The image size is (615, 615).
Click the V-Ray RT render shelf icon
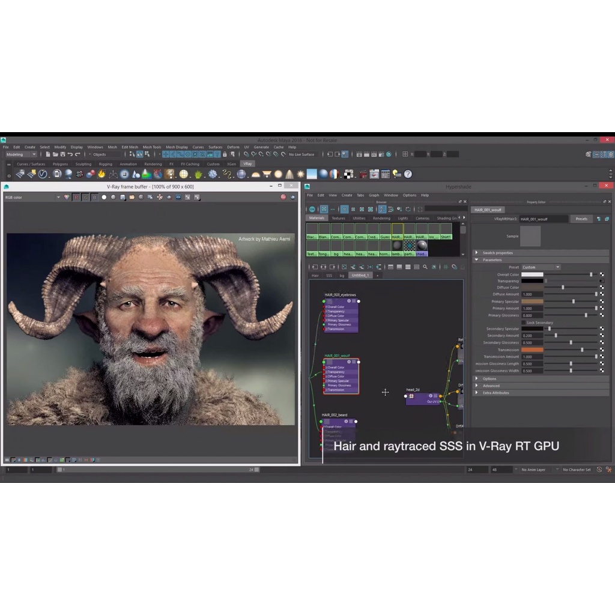coord(363,174)
